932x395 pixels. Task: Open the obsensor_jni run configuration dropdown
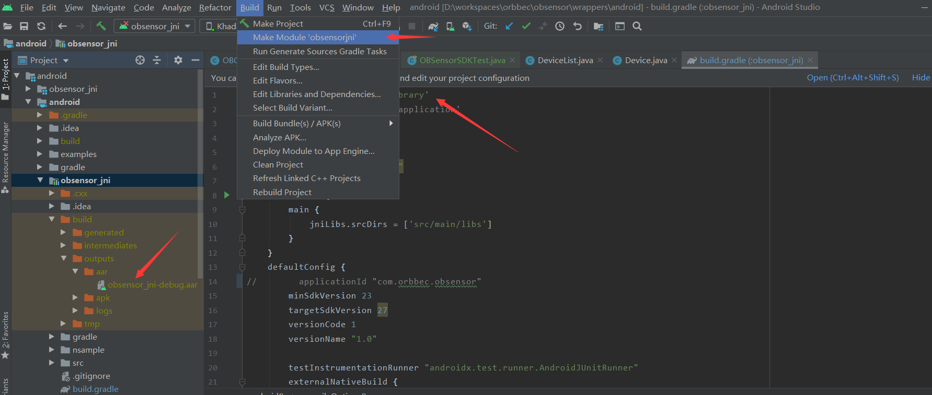(155, 26)
